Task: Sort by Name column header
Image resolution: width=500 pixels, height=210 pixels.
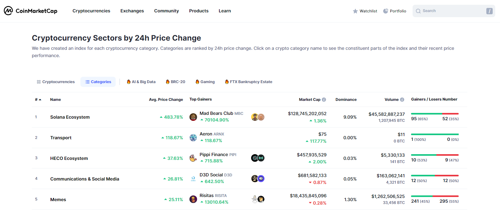Action: click(x=56, y=100)
